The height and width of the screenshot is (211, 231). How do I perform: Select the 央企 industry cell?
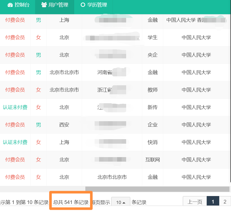pos(152,55)
